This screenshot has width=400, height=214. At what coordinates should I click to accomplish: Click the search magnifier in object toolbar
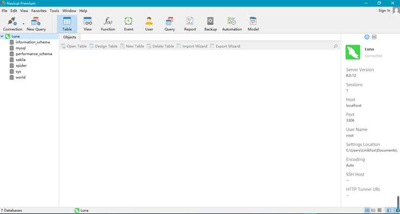[336, 46]
